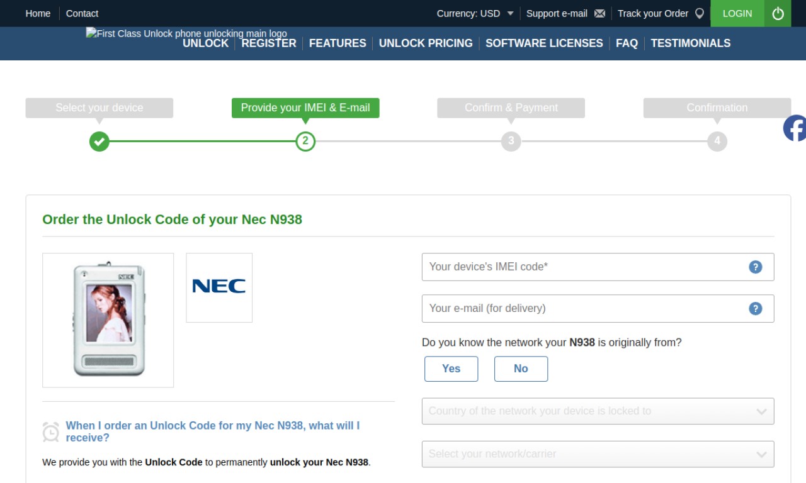
Task: Click step 3 circle in progress bar
Action: pos(511,142)
